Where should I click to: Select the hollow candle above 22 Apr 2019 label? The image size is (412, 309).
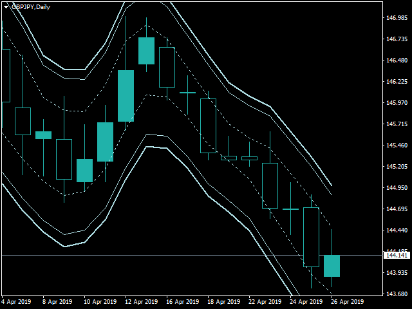249,158
